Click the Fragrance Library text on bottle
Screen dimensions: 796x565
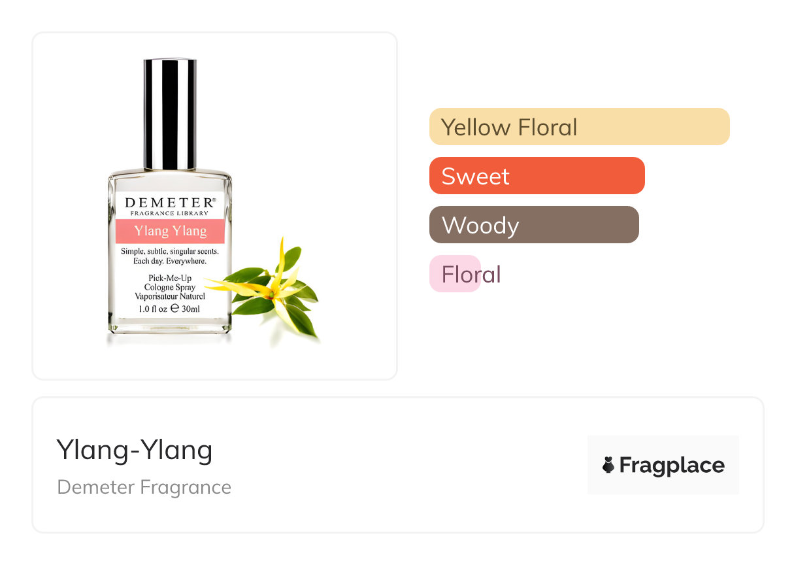point(169,213)
